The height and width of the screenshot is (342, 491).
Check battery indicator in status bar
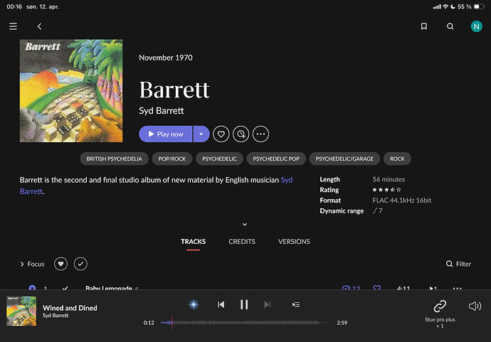coord(478,6)
